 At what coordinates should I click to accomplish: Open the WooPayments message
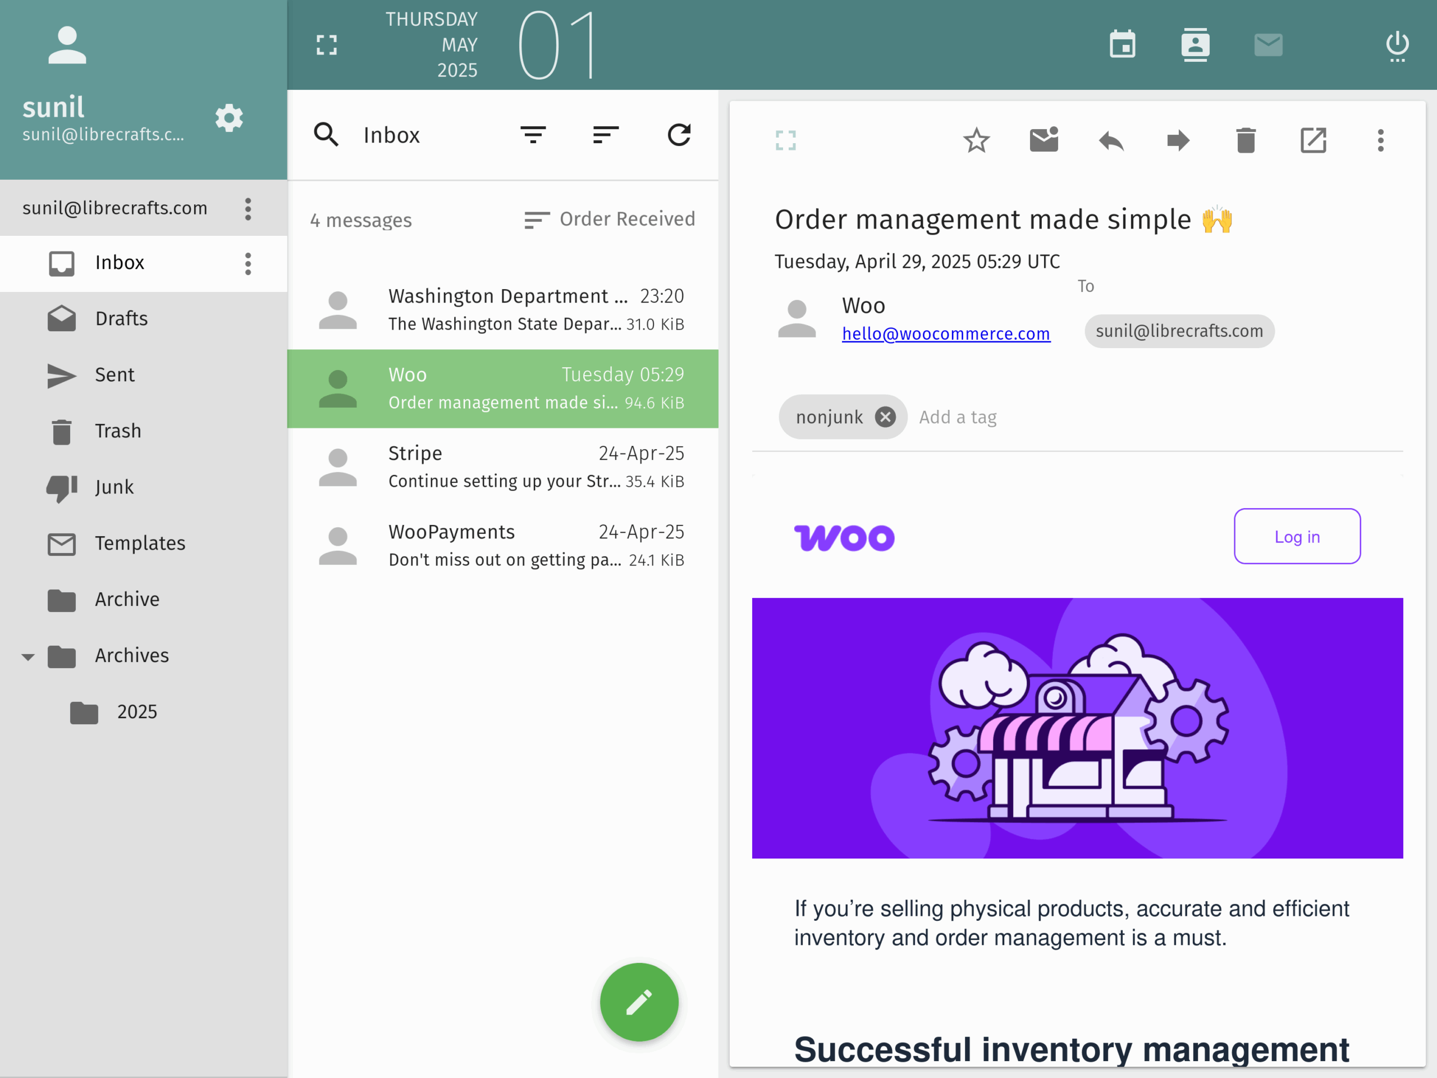click(x=502, y=546)
